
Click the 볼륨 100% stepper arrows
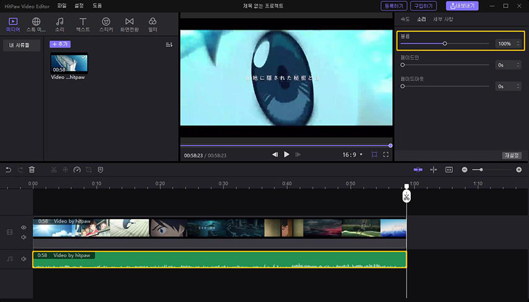click(x=518, y=43)
